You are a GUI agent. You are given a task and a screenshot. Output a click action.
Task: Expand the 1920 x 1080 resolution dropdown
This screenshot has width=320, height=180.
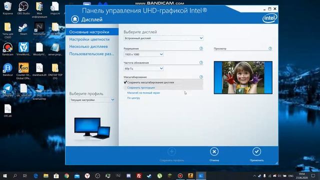[x=143, y=54]
